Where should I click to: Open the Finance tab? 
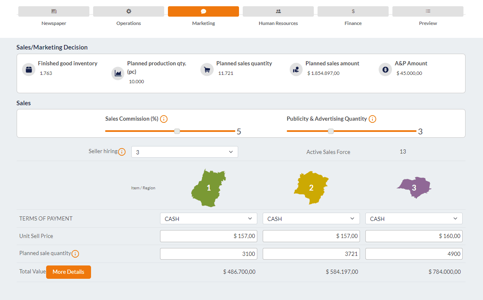click(x=353, y=12)
